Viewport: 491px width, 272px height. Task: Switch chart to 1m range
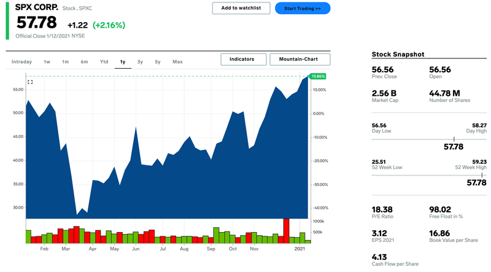tap(65, 62)
